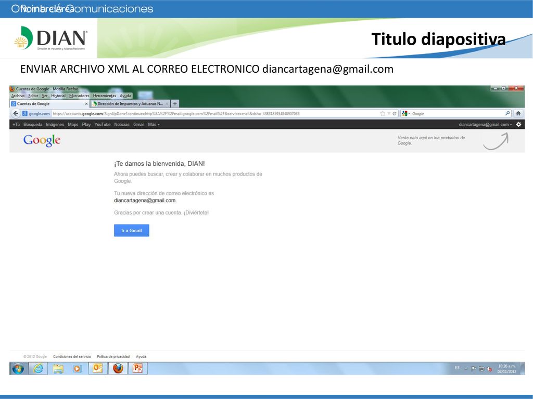Screen dimensions: 533x399
Task: Click the bookmark star in address bar
Action: 383,114
